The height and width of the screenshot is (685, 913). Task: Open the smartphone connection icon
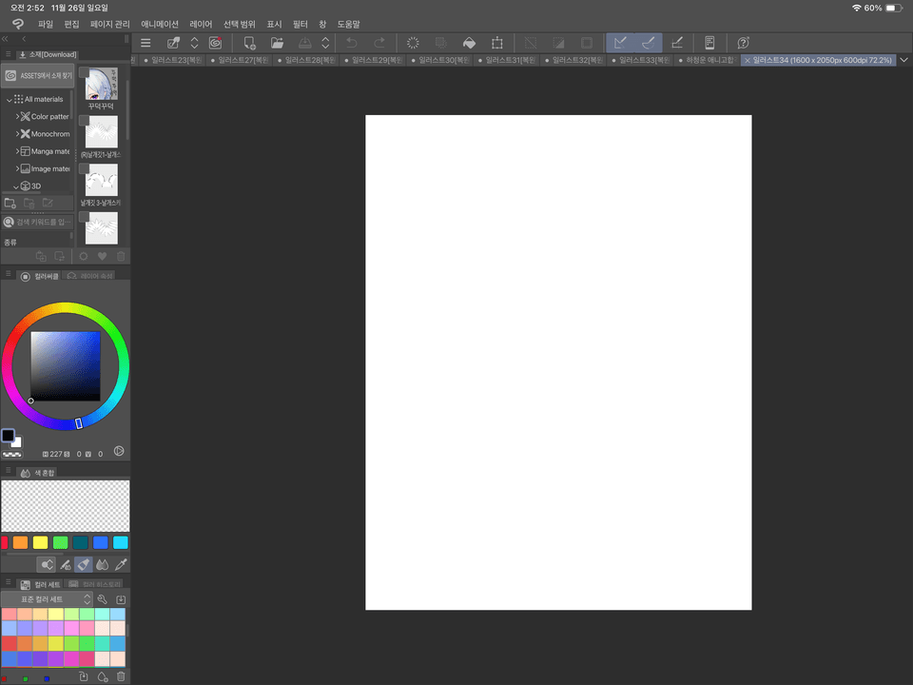click(x=709, y=43)
